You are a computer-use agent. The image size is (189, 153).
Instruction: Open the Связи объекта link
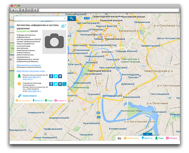(29, 96)
